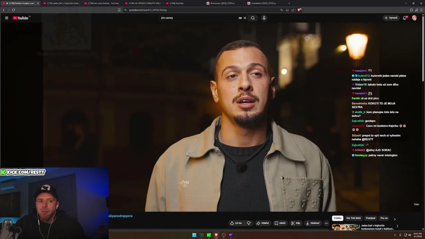425x239 pixels.
Task: Clear the 'jim carrey' search text
Action: click(245, 18)
